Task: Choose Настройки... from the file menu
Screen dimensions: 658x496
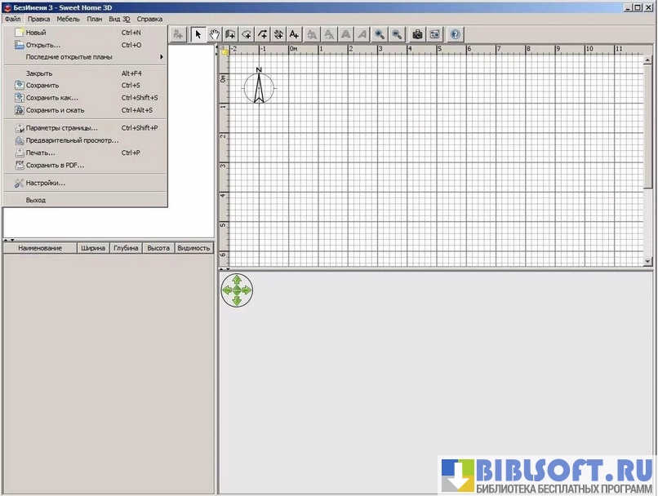Action: pyautogui.click(x=46, y=183)
